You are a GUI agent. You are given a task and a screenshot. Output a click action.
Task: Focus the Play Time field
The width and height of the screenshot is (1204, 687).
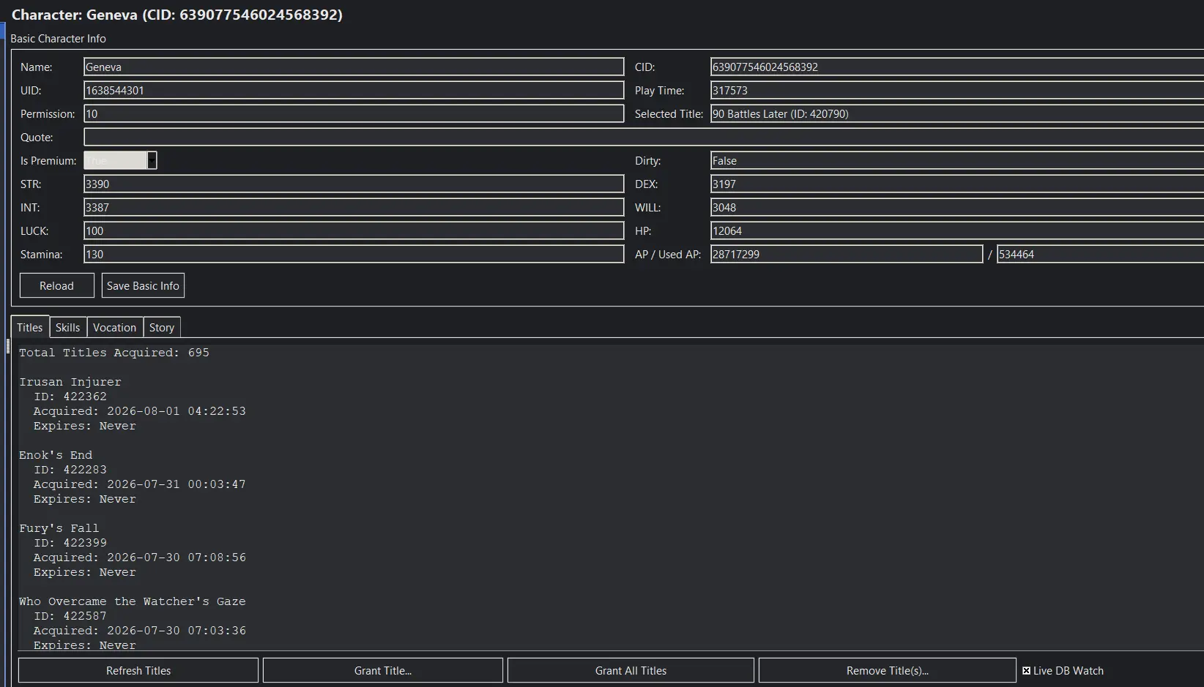coord(957,90)
